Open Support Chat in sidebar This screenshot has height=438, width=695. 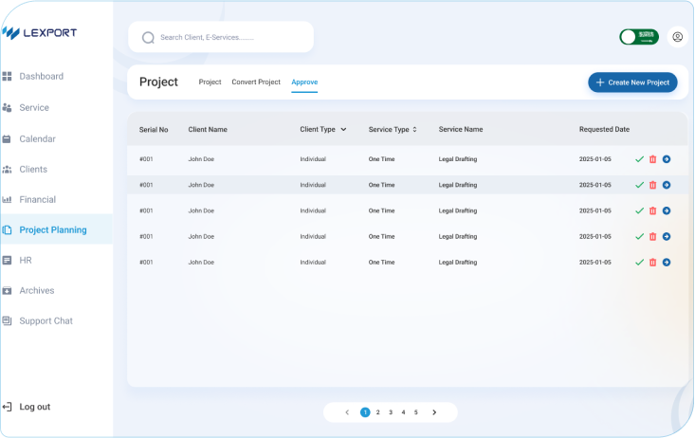46,321
